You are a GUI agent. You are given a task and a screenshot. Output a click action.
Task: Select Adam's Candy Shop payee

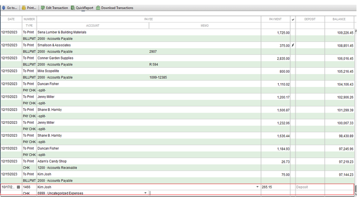(52, 161)
